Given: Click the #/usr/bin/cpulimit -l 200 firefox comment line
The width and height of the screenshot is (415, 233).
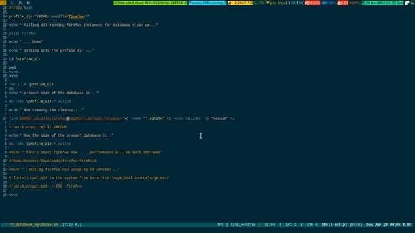Looking at the screenshot, I should coord(45,186).
